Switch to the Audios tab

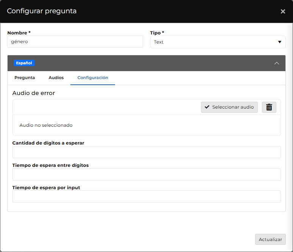point(56,78)
